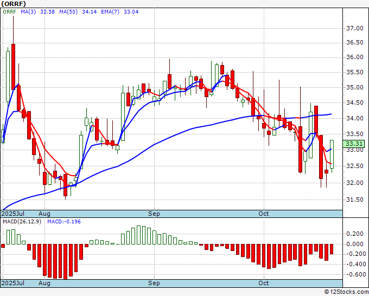Click the 0.200 MACD axis label

pyautogui.click(x=355, y=234)
